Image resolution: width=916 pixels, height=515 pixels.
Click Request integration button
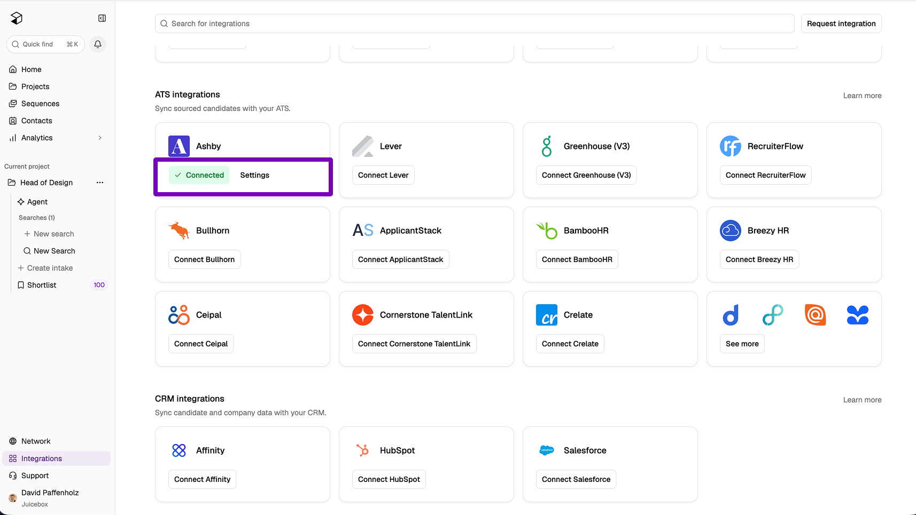[841, 23]
